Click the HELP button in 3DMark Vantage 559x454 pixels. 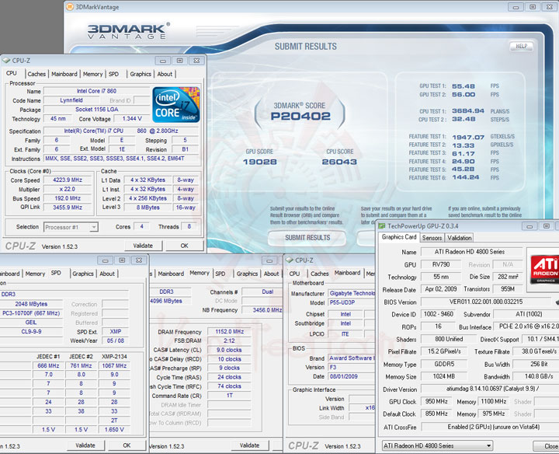pos(522,46)
